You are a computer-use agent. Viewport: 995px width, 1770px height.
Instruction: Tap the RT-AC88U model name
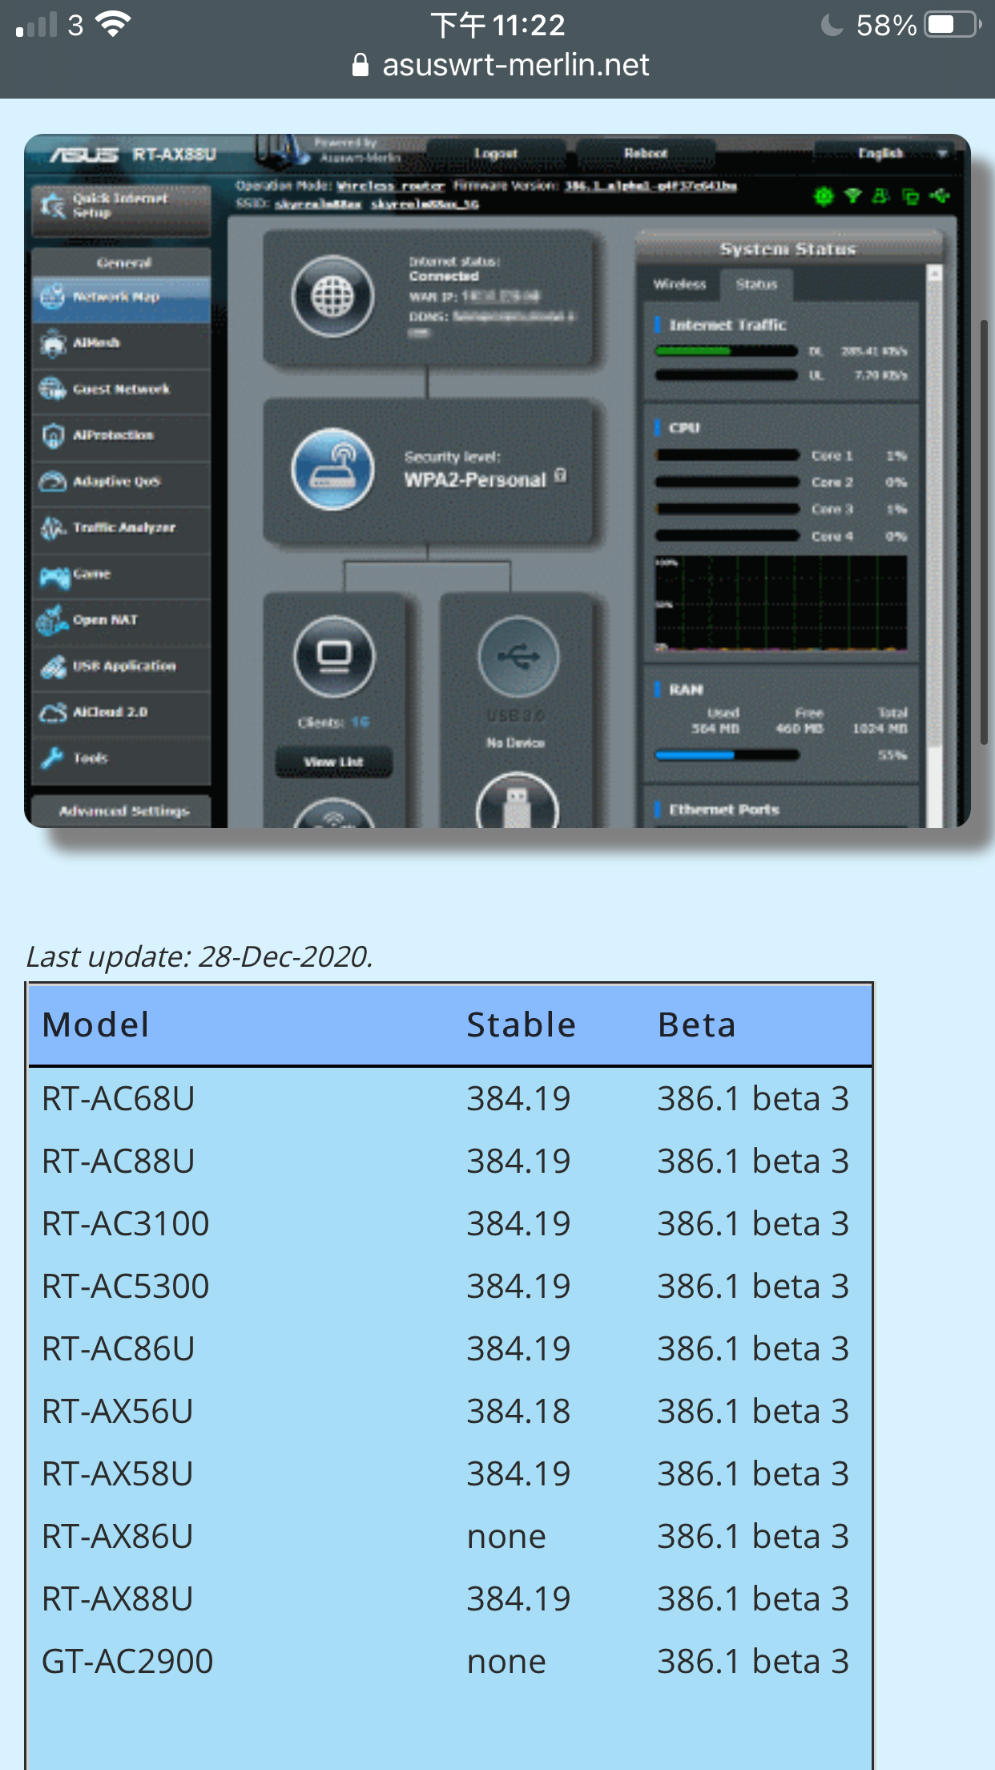tap(119, 1162)
